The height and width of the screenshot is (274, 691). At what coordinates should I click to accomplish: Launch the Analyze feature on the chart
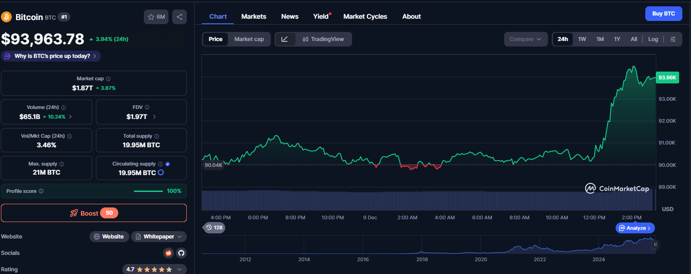[x=635, y=227]
